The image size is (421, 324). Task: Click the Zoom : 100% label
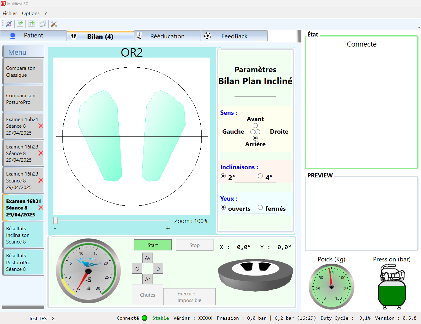(x=191, y=221)
